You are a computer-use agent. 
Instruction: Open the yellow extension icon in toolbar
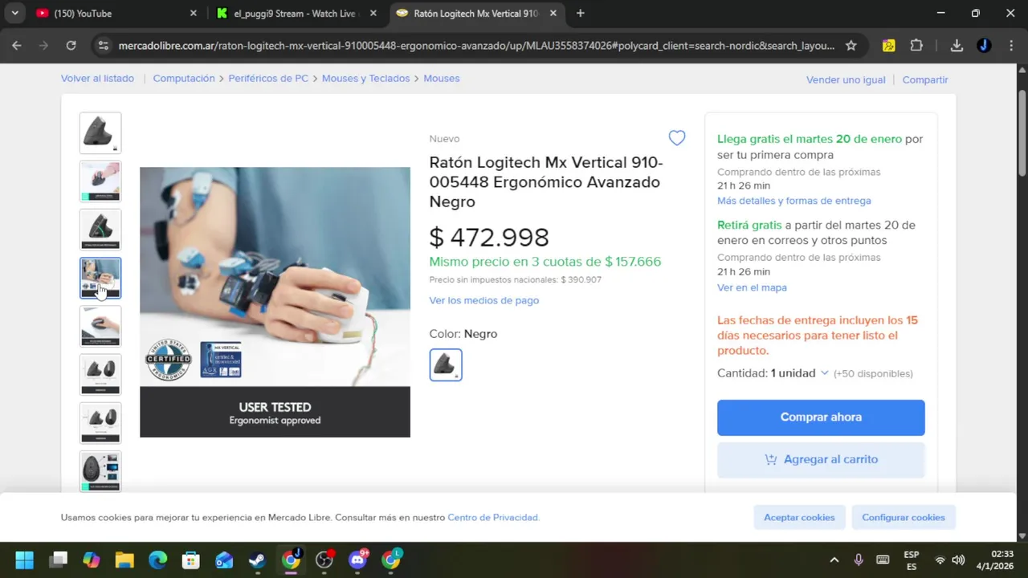pyautogui.click(x=888, y=46)
